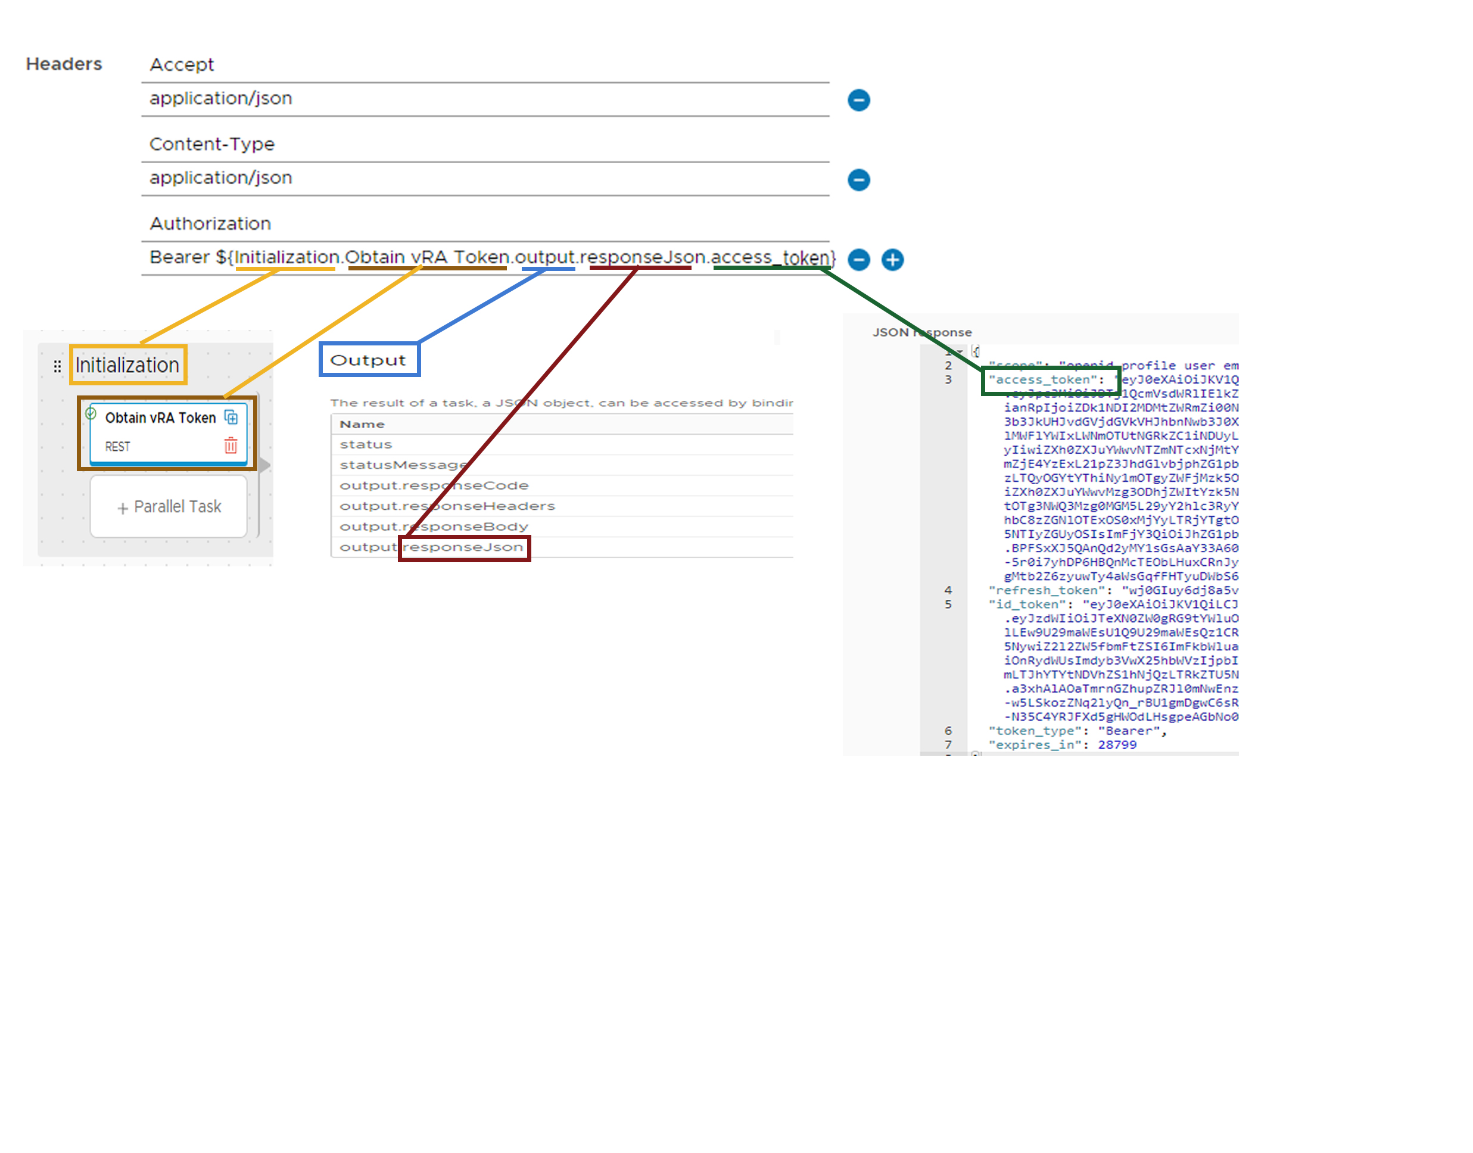Remove the Authorization header row
Viewport: 1473px width, 1153px height.
[858, 259]
